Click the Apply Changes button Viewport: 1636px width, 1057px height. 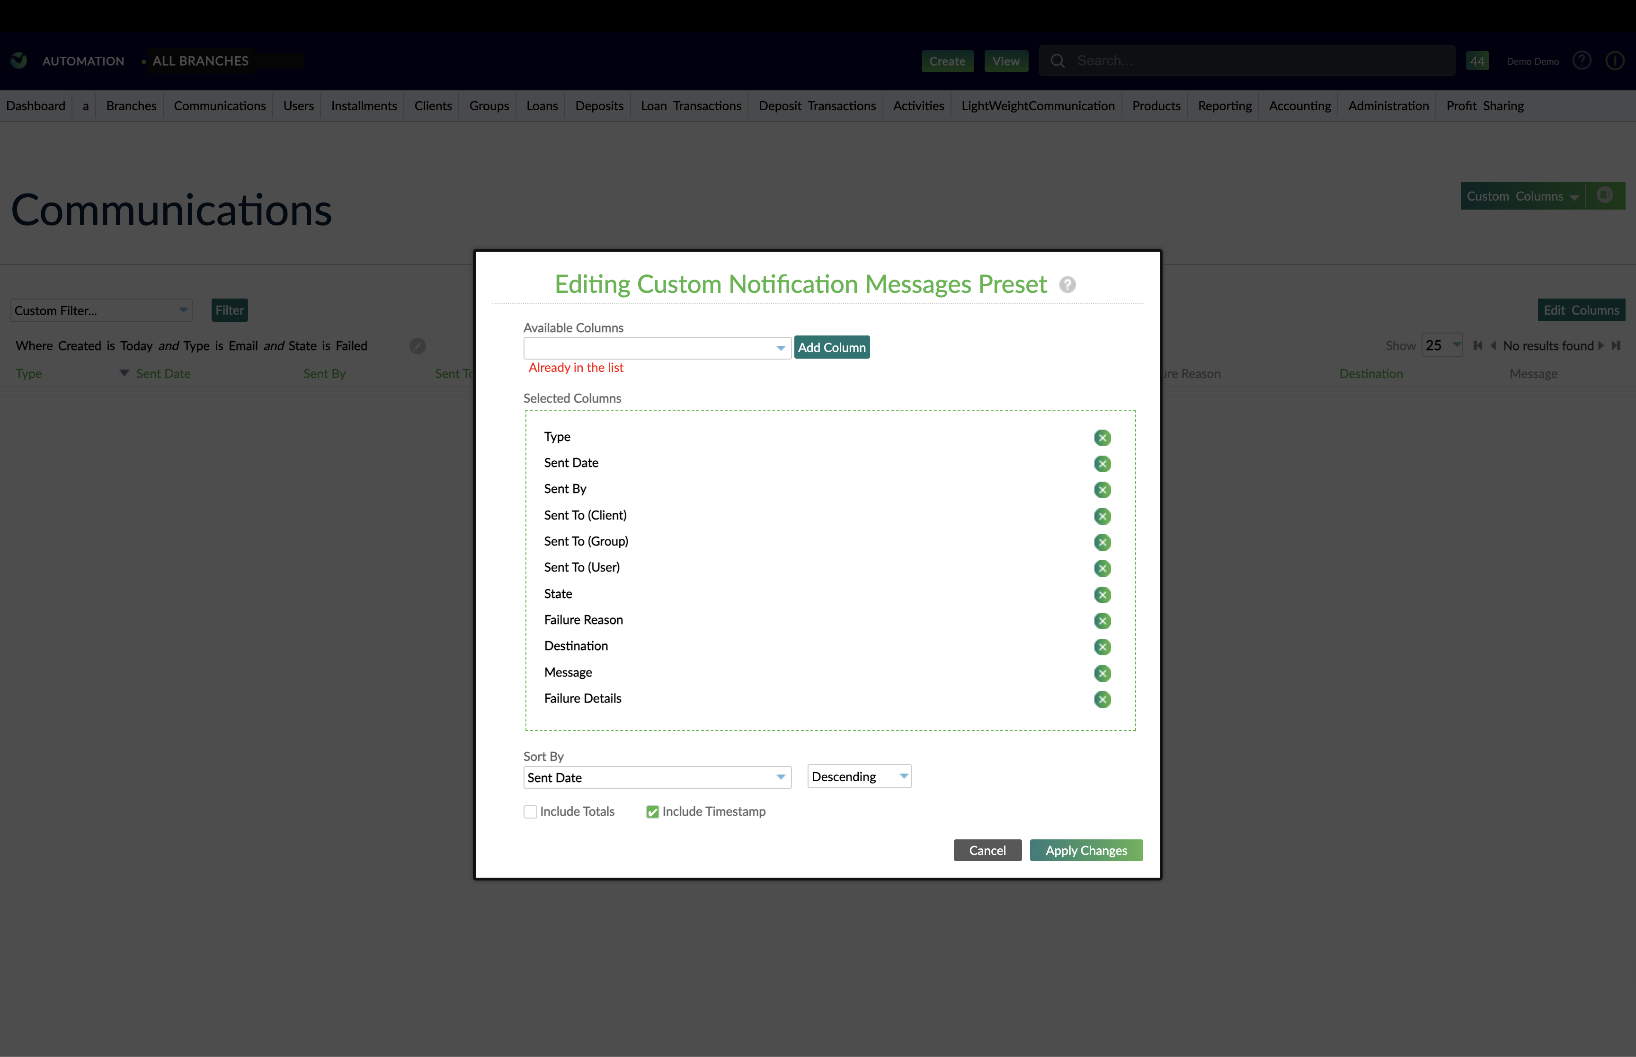(1086, 850)
